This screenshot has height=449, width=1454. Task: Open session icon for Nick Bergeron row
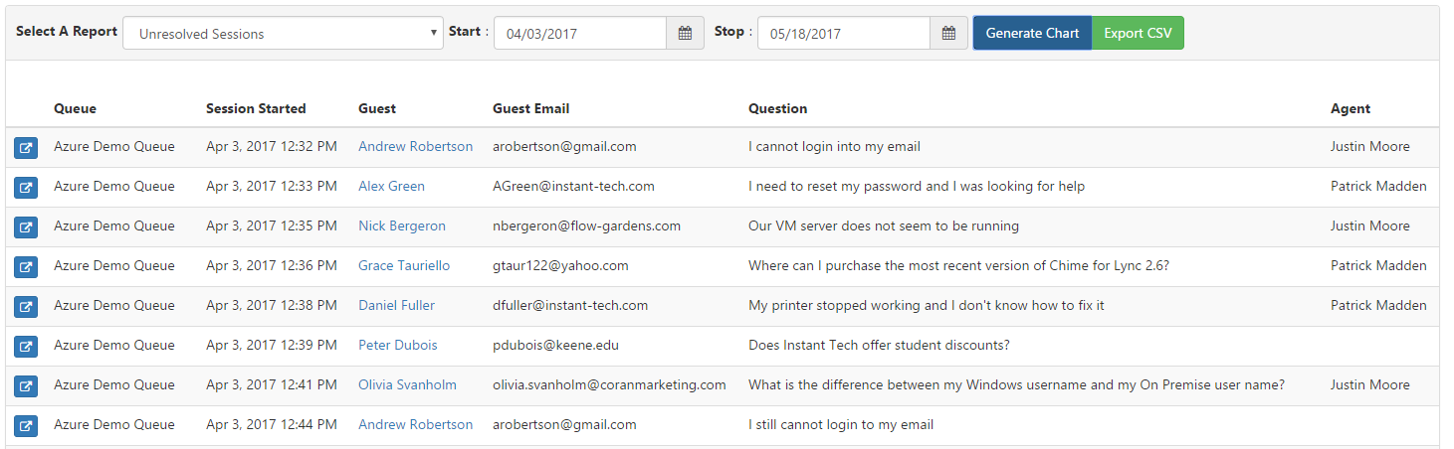point(26,226)
